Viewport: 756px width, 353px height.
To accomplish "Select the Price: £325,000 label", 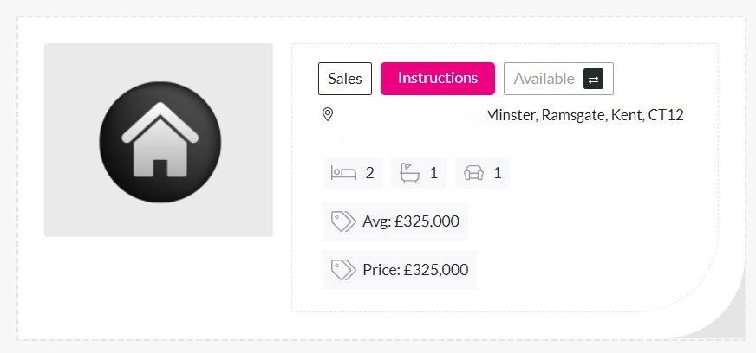I will [415, 270].
